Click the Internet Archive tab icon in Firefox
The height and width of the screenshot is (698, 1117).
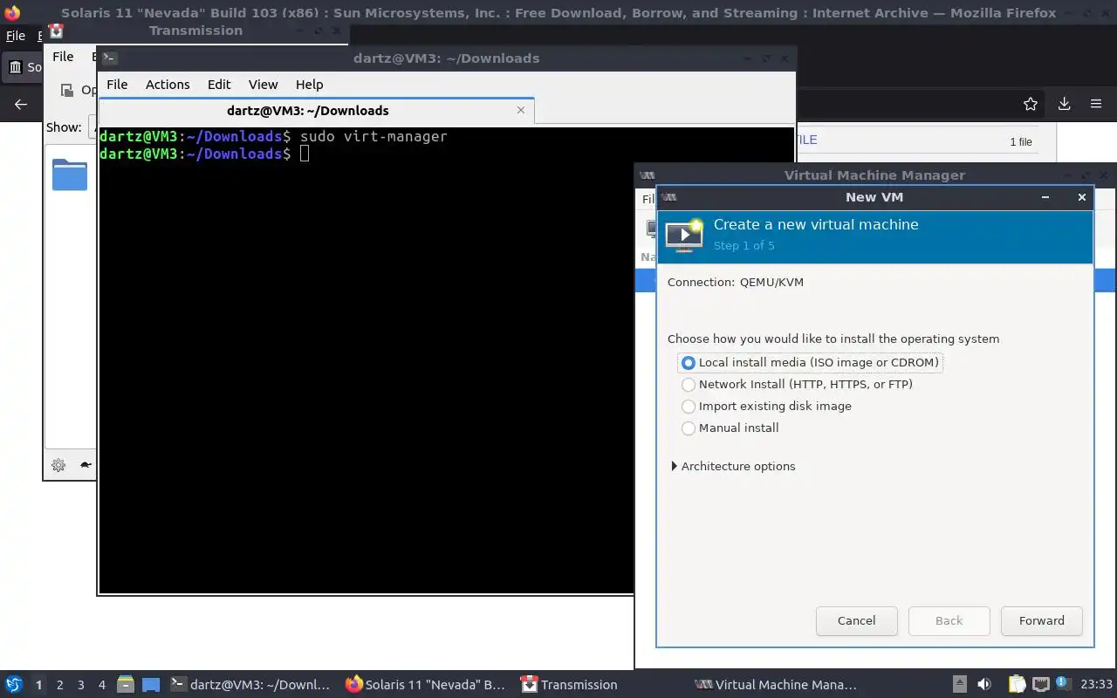pyautogui.click(x=16, y=66)
